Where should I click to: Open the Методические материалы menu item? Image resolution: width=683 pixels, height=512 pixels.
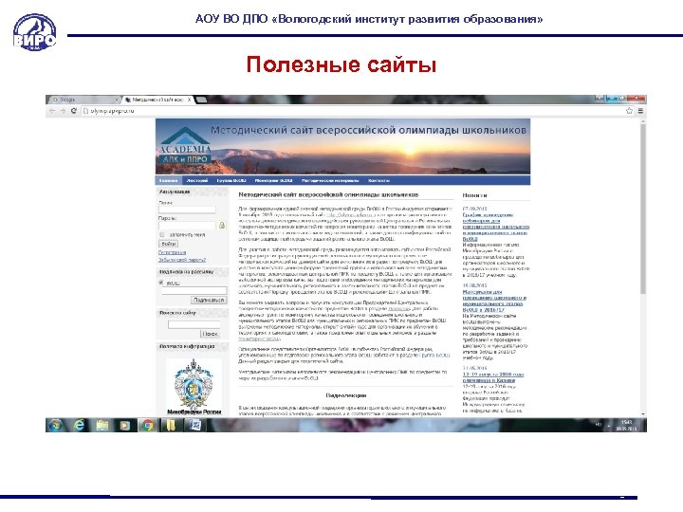tap(330, 180)
